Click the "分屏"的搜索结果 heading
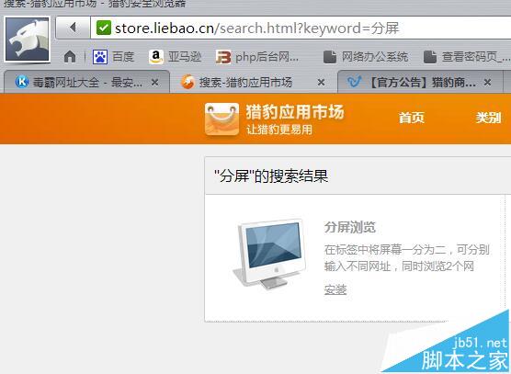This screenshot has width=511, height=374. (x=271, y=176)
